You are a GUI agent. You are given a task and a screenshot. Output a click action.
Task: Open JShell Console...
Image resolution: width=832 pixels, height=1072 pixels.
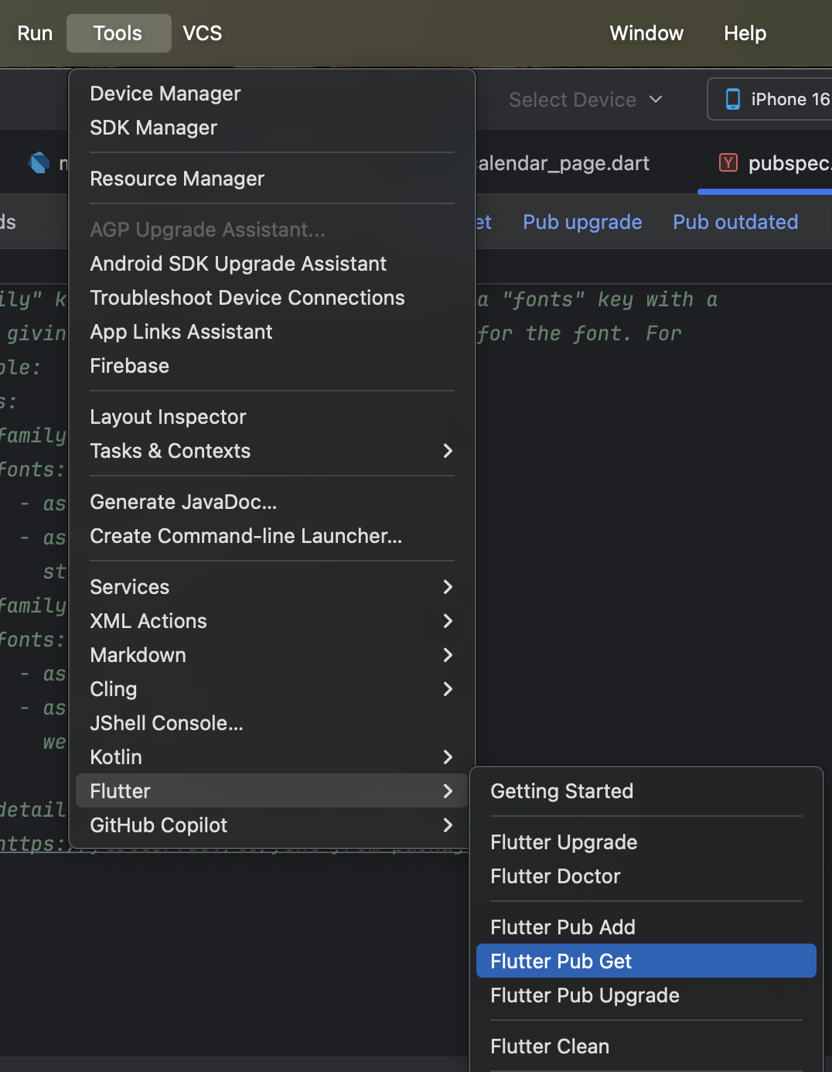pyautogui.click(x=272, y=723)
